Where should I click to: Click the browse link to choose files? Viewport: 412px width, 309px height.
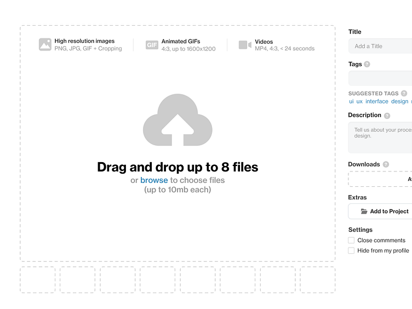[x=154, y=180]
